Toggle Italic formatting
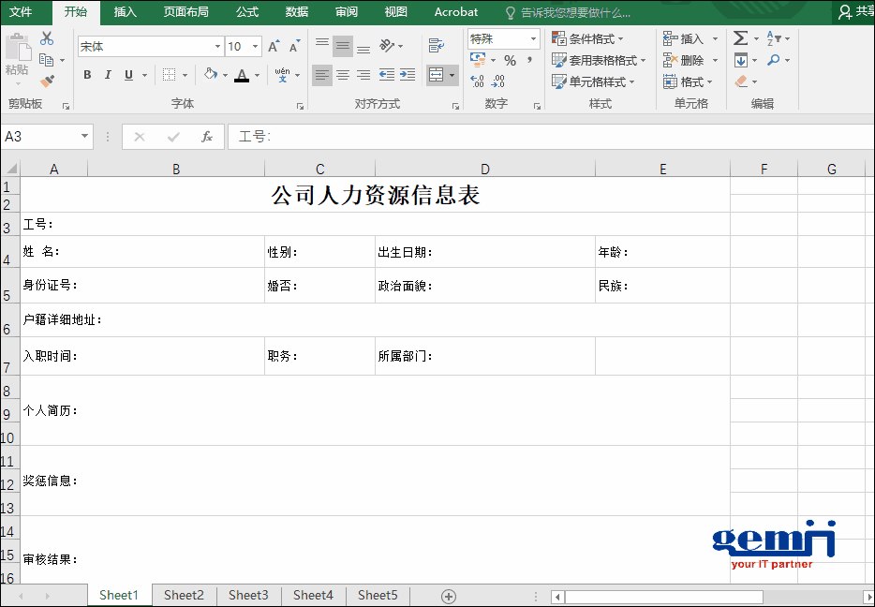Image resolution: width=875 pixels, height=607 pixels. point(108,75)
